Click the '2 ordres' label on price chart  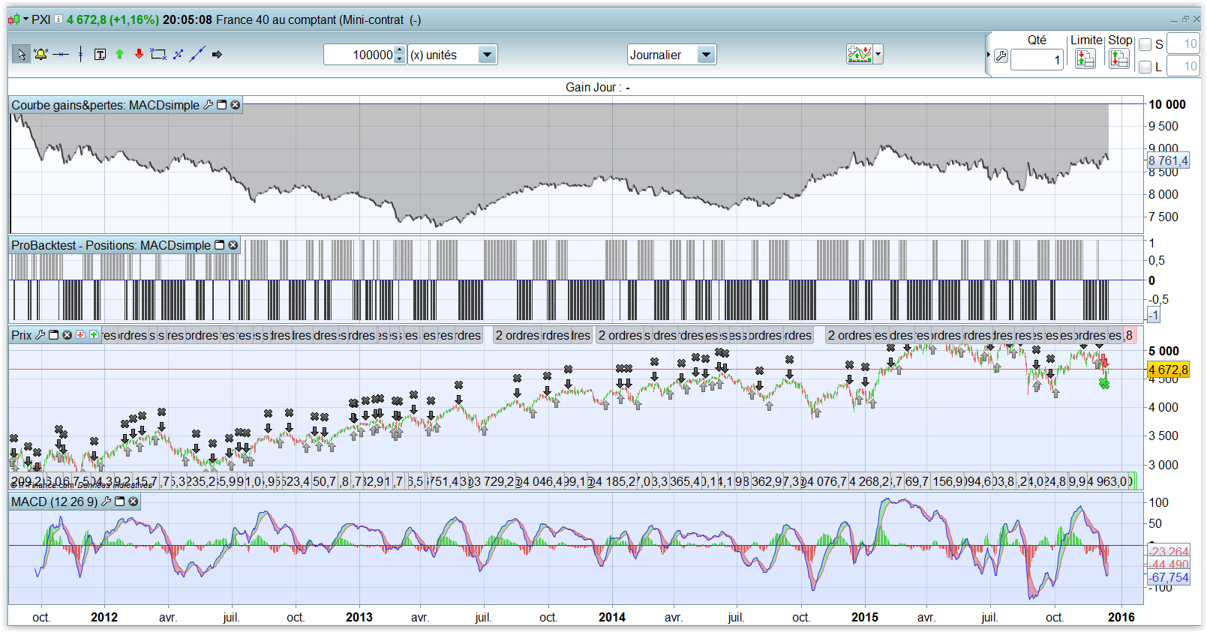[518, 335]
